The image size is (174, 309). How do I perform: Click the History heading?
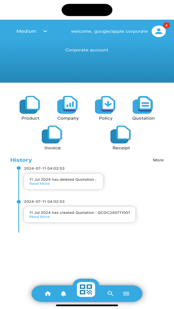(21, 160)
